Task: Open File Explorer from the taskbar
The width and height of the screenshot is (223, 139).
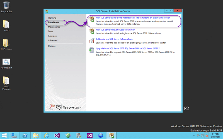Action: [36, 136]
